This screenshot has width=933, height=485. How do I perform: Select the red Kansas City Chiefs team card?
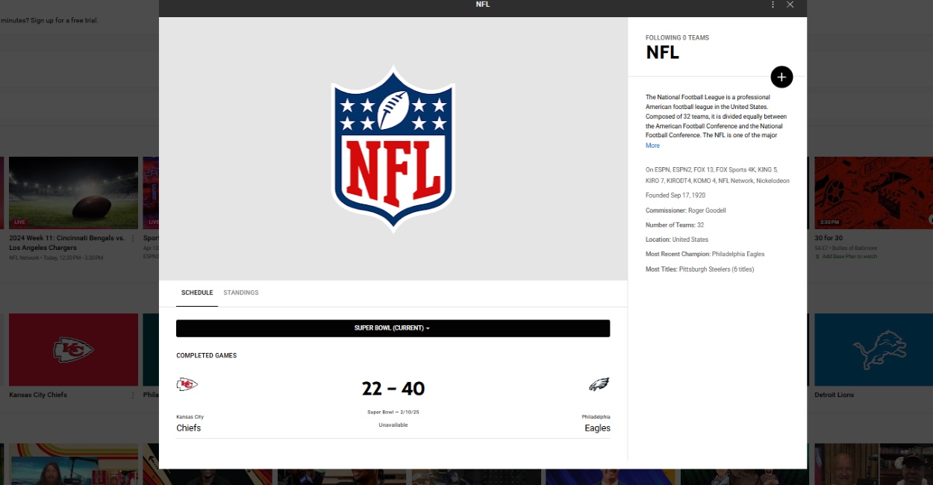[x=73, y=349]
